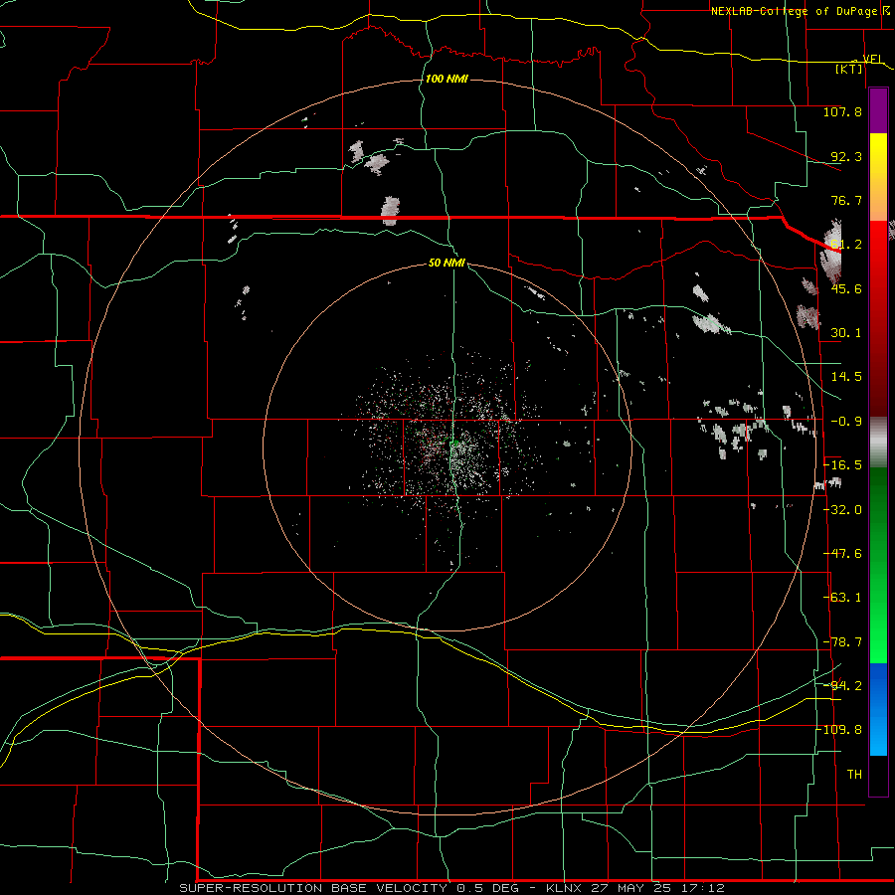Click the TH label below the scale
The image size is (895, 895).
854,775
